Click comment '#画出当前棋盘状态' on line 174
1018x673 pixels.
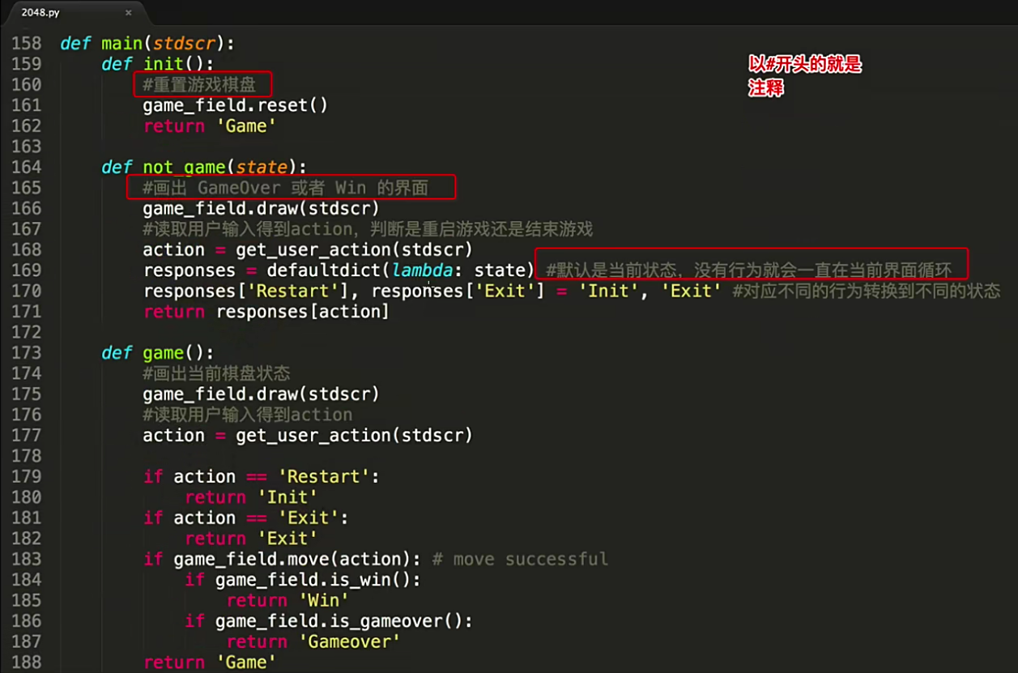(x=216, y=373)
